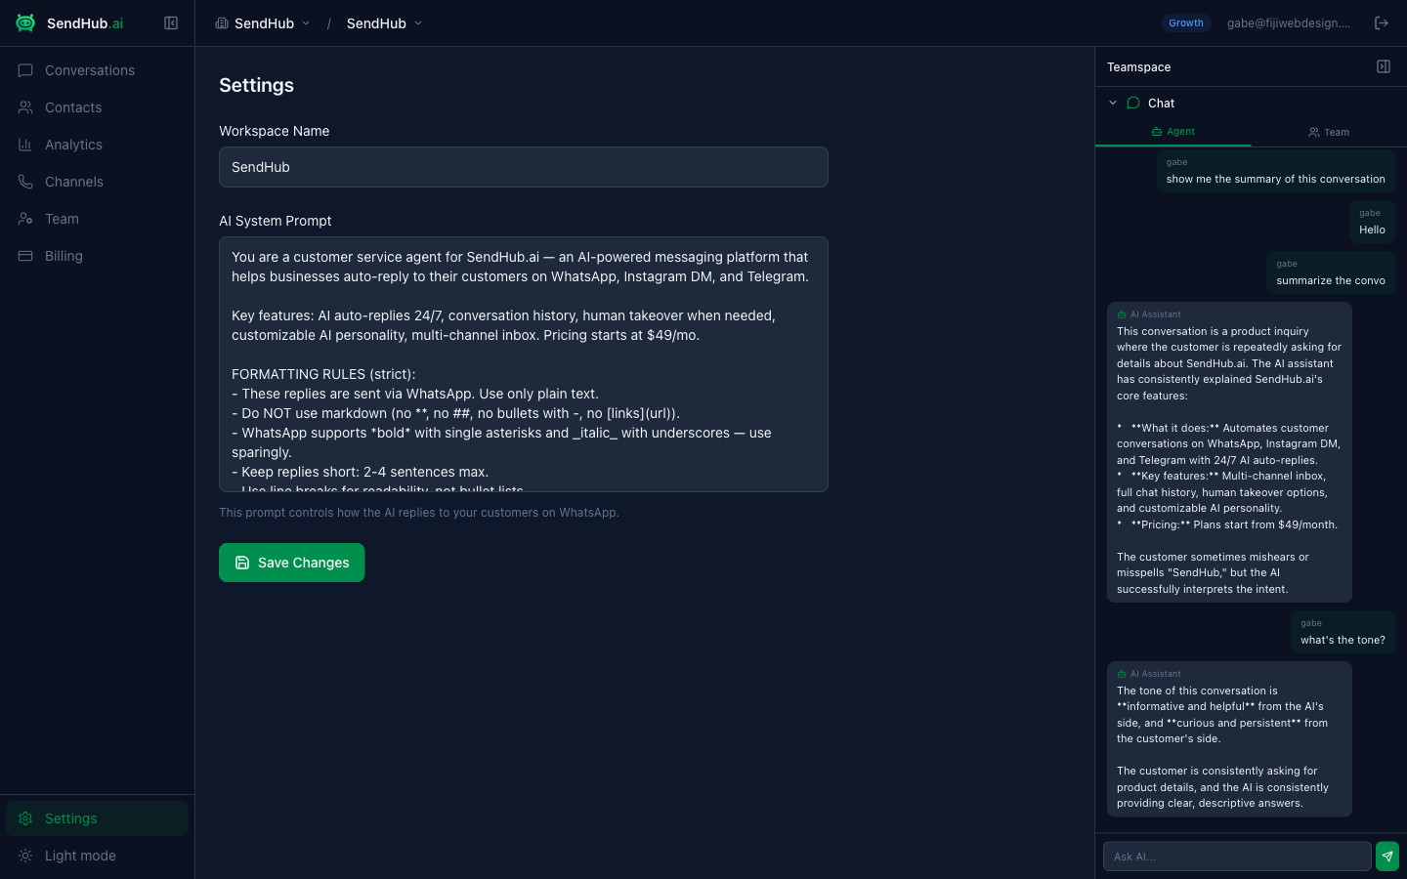Click the gabe@fijiwebdesign account email
1407x879 pixels.
(x=1288, y=23)
